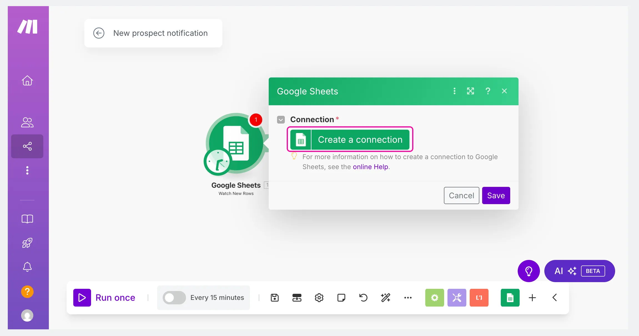The width and height of the screenshot is (639, 336).
Task: Open the AI BETA assistant button
Action: point(580,271)
